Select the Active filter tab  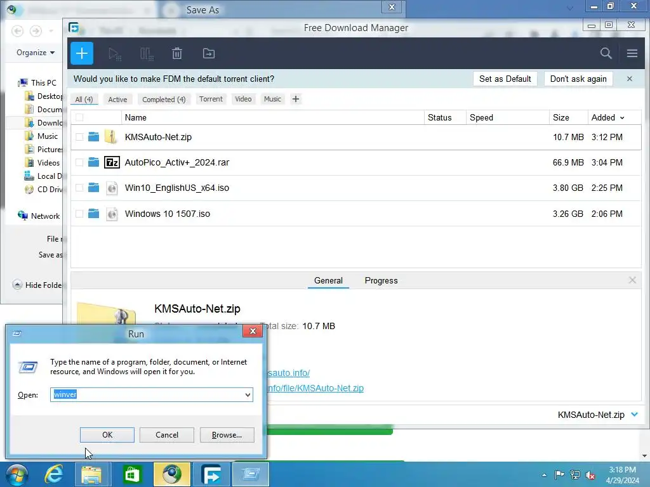pos(117,100)
